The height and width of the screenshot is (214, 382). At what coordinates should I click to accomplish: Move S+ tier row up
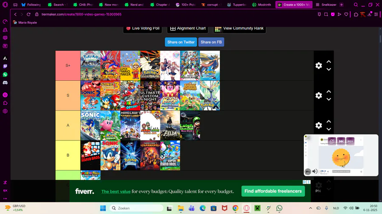[329, 62]
